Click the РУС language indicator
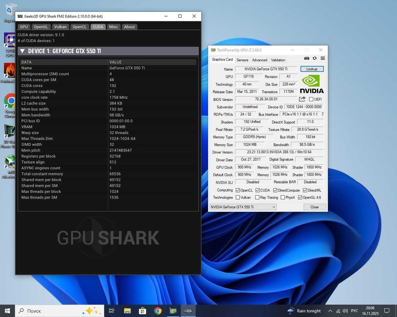397x317 pixels. 354,311
